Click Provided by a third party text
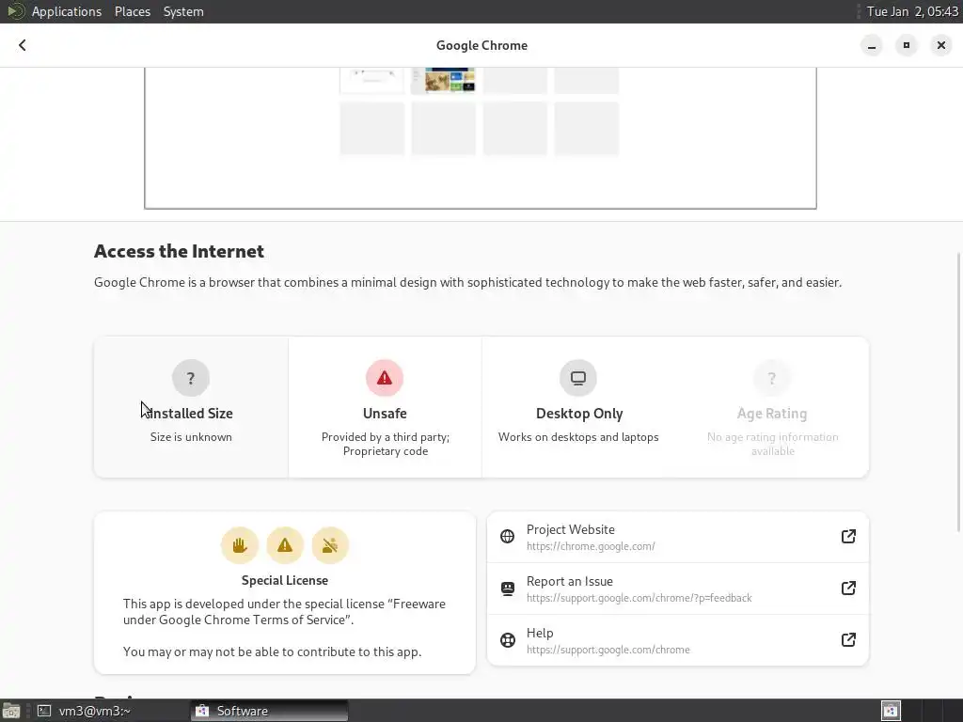This screenshot has height=722, width=963. pos(385,437)
